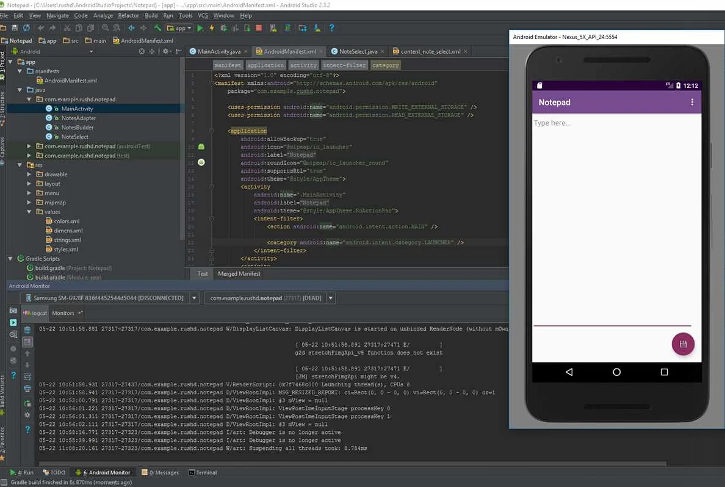725x487 pixels.
Task: Open the Messages tool window
Action: (x=160, y=473)
